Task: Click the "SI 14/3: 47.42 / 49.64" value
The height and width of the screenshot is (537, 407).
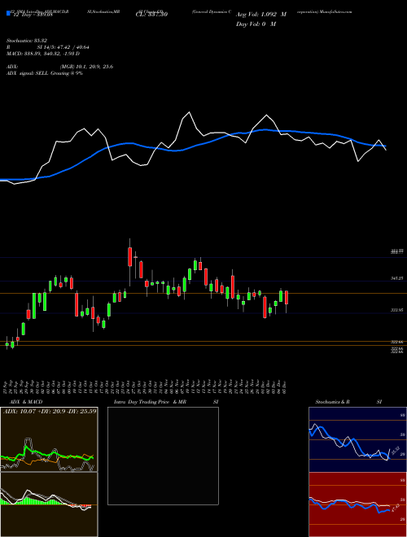Action: tap(63, 47)
